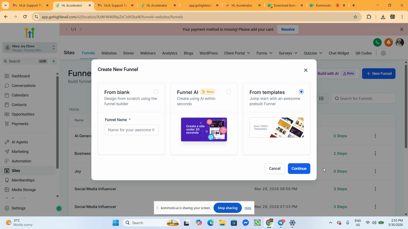Open the Webinars tab
The height and width of the screenshot is (229, 408).
point(148,53)
